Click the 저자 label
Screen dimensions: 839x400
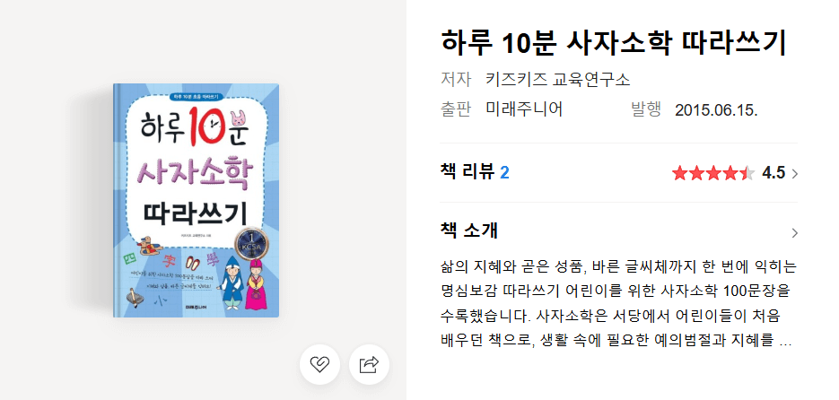pyautogui.click(x=455, y=80)
